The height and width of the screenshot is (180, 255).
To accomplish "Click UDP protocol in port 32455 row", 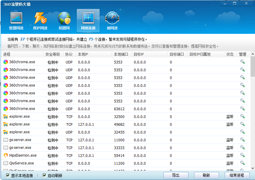I will [x=69, y=132].
